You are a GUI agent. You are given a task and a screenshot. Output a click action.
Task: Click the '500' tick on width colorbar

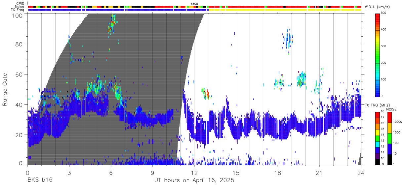click(x=384, y=13)
